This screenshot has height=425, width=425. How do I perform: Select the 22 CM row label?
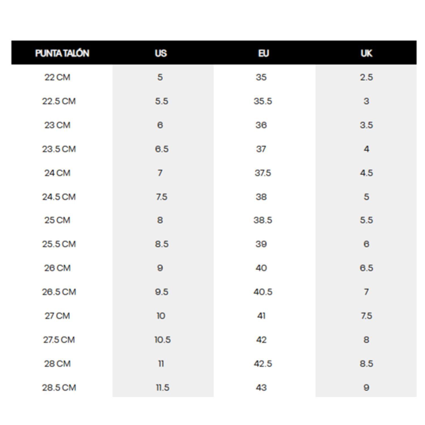[57, 77]
